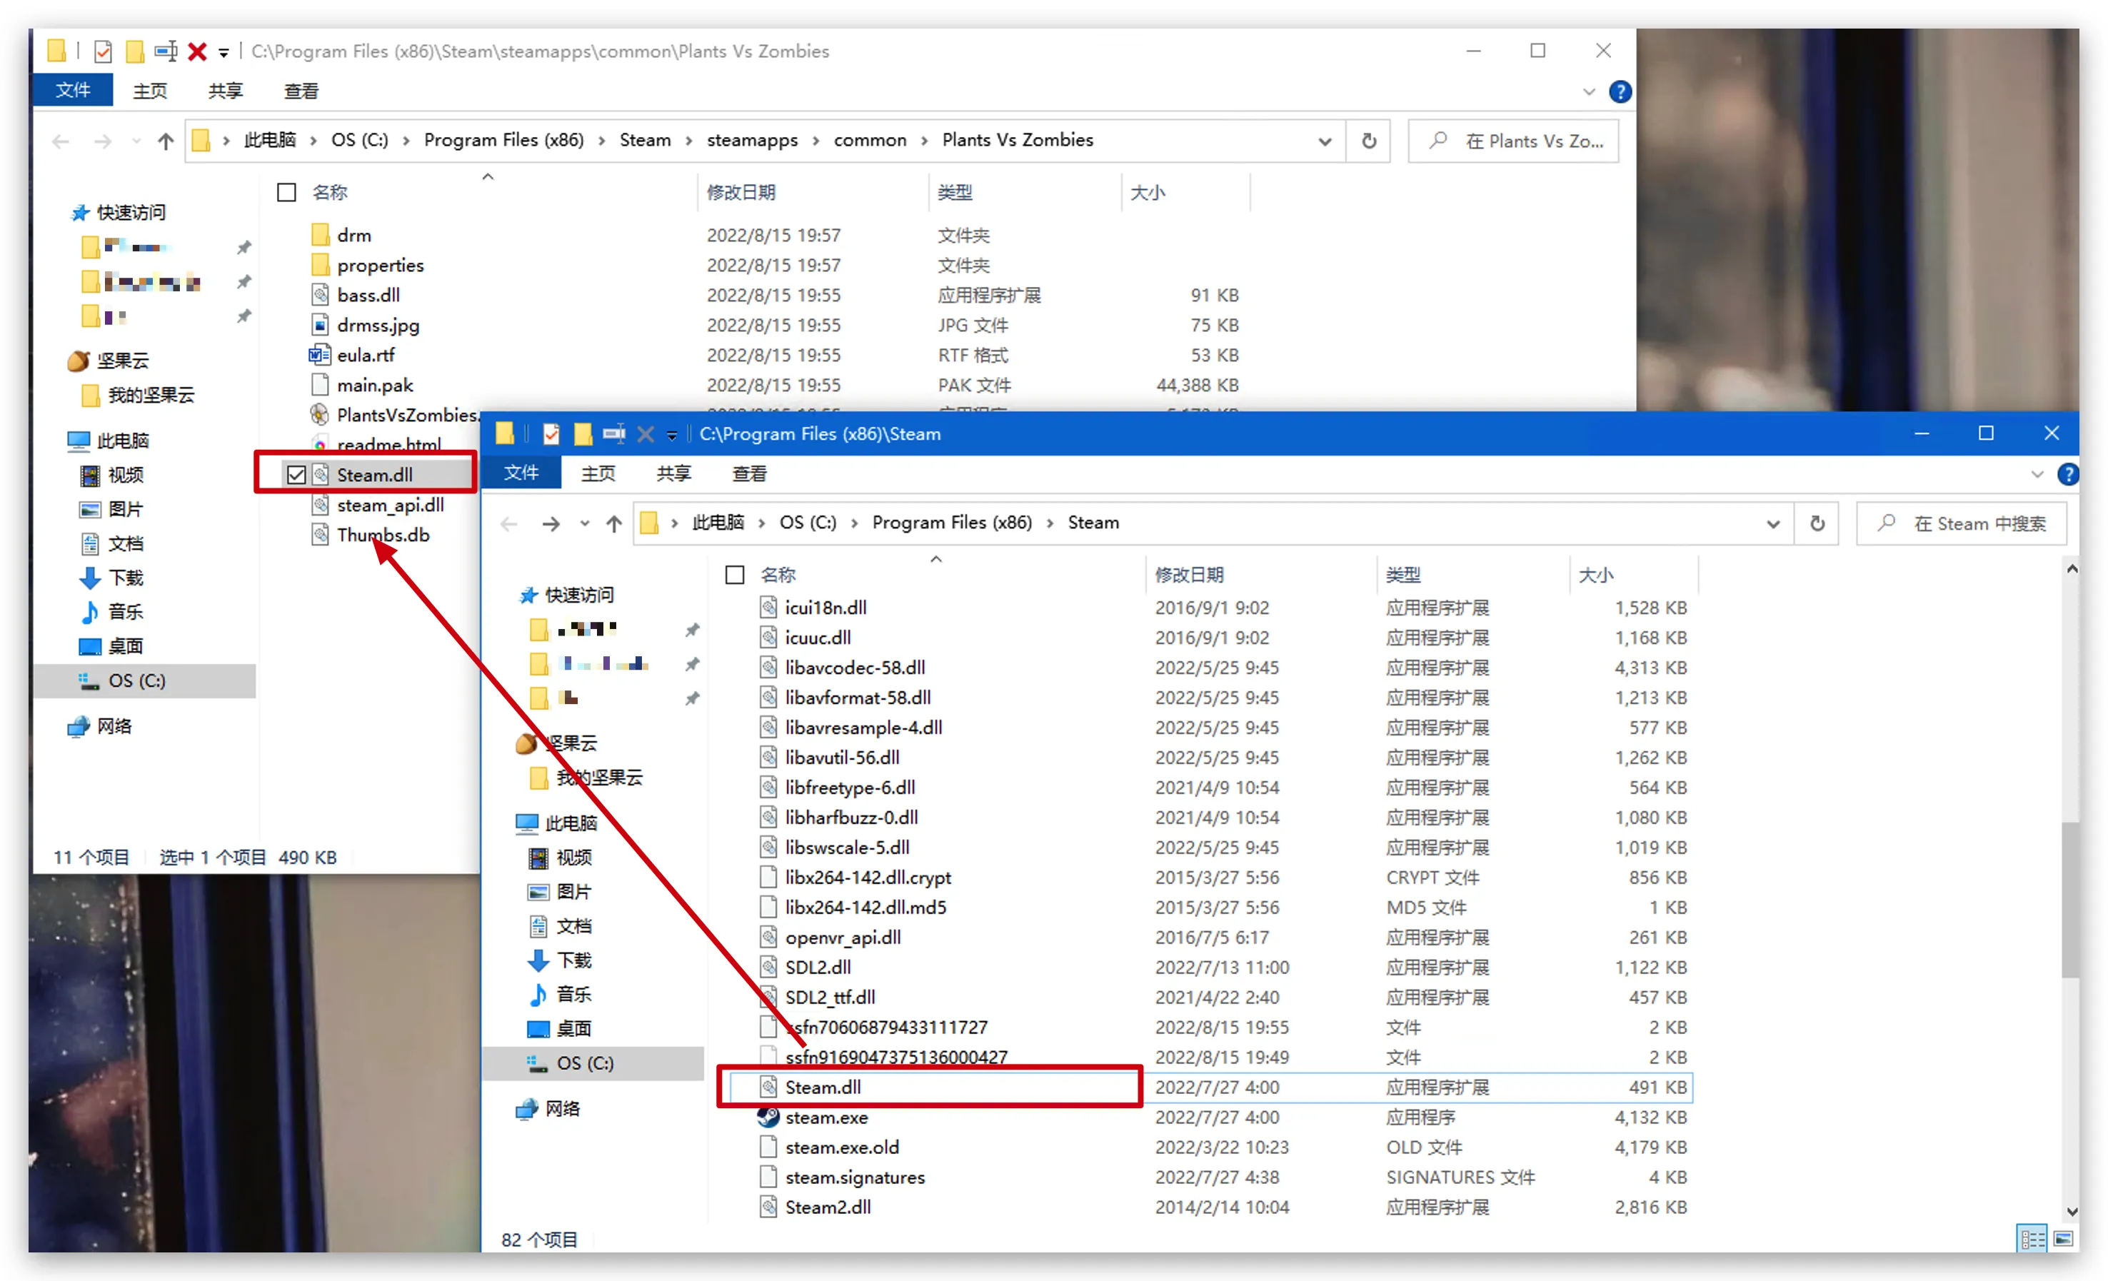Viewport: 2108px width, 1281px height.
Task: Click the search box in the Steam window
Action: [x=1961, y=523]
